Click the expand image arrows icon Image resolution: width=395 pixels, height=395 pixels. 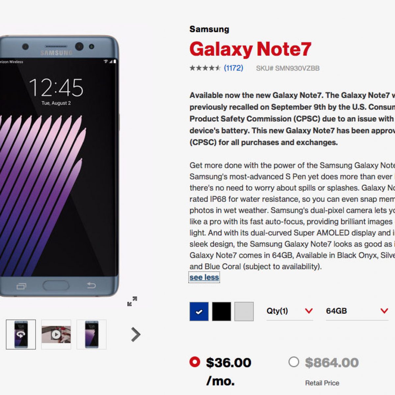[132, 301]
